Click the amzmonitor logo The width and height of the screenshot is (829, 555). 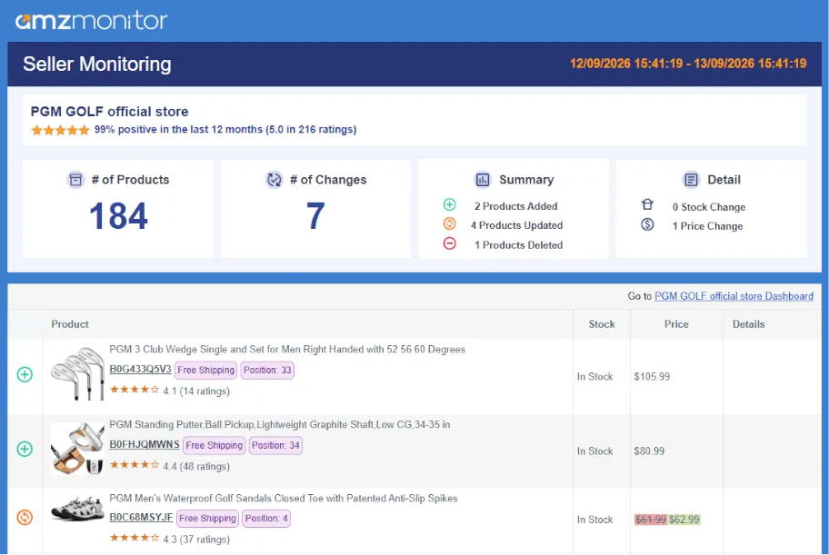click(x=92, y=21)
